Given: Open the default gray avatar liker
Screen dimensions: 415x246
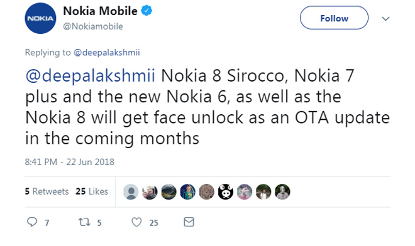Looking at the screenshot, I should [x=131, y=192].
